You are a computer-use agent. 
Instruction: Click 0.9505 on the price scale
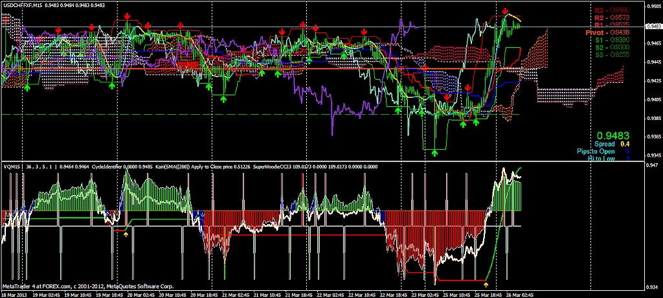tap(653, 6)
